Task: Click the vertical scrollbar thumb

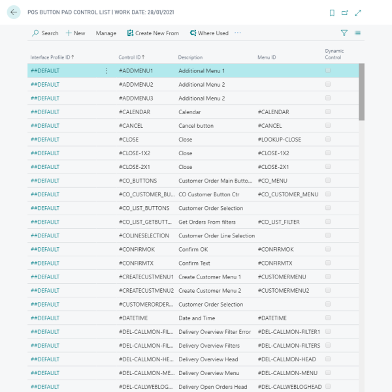Action: point(361,91)
